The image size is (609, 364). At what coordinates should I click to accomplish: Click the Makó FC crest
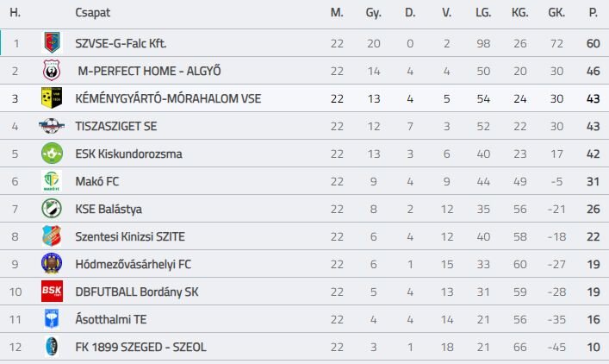52,181
